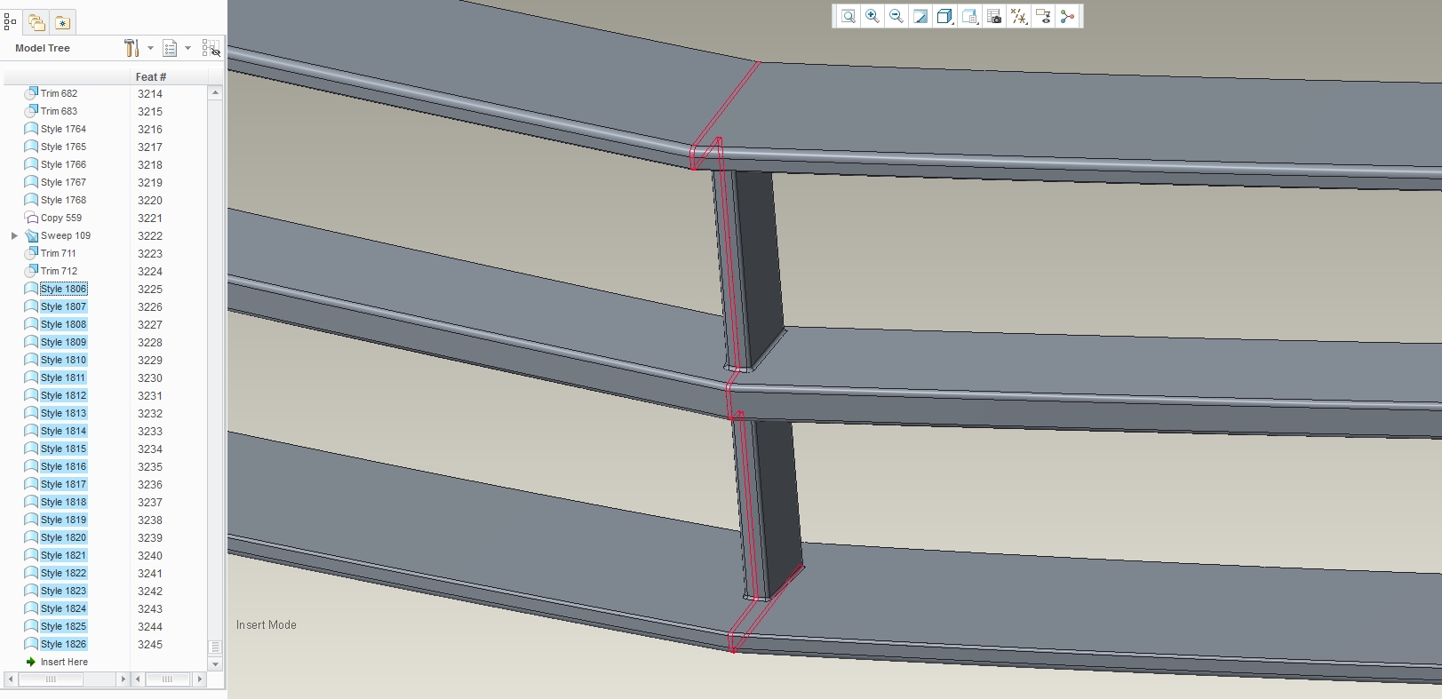This screenshot has width=1442, height=699.
Task: Select Trim 682 in model tree
Action: pyautogui.click(x=59, y=93)
